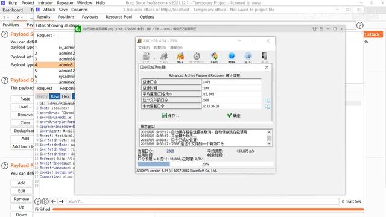This screenshot has height=217, width=386.
Task: Copy the hex password 32 33 36 38 icon
Action: [268, 107]
